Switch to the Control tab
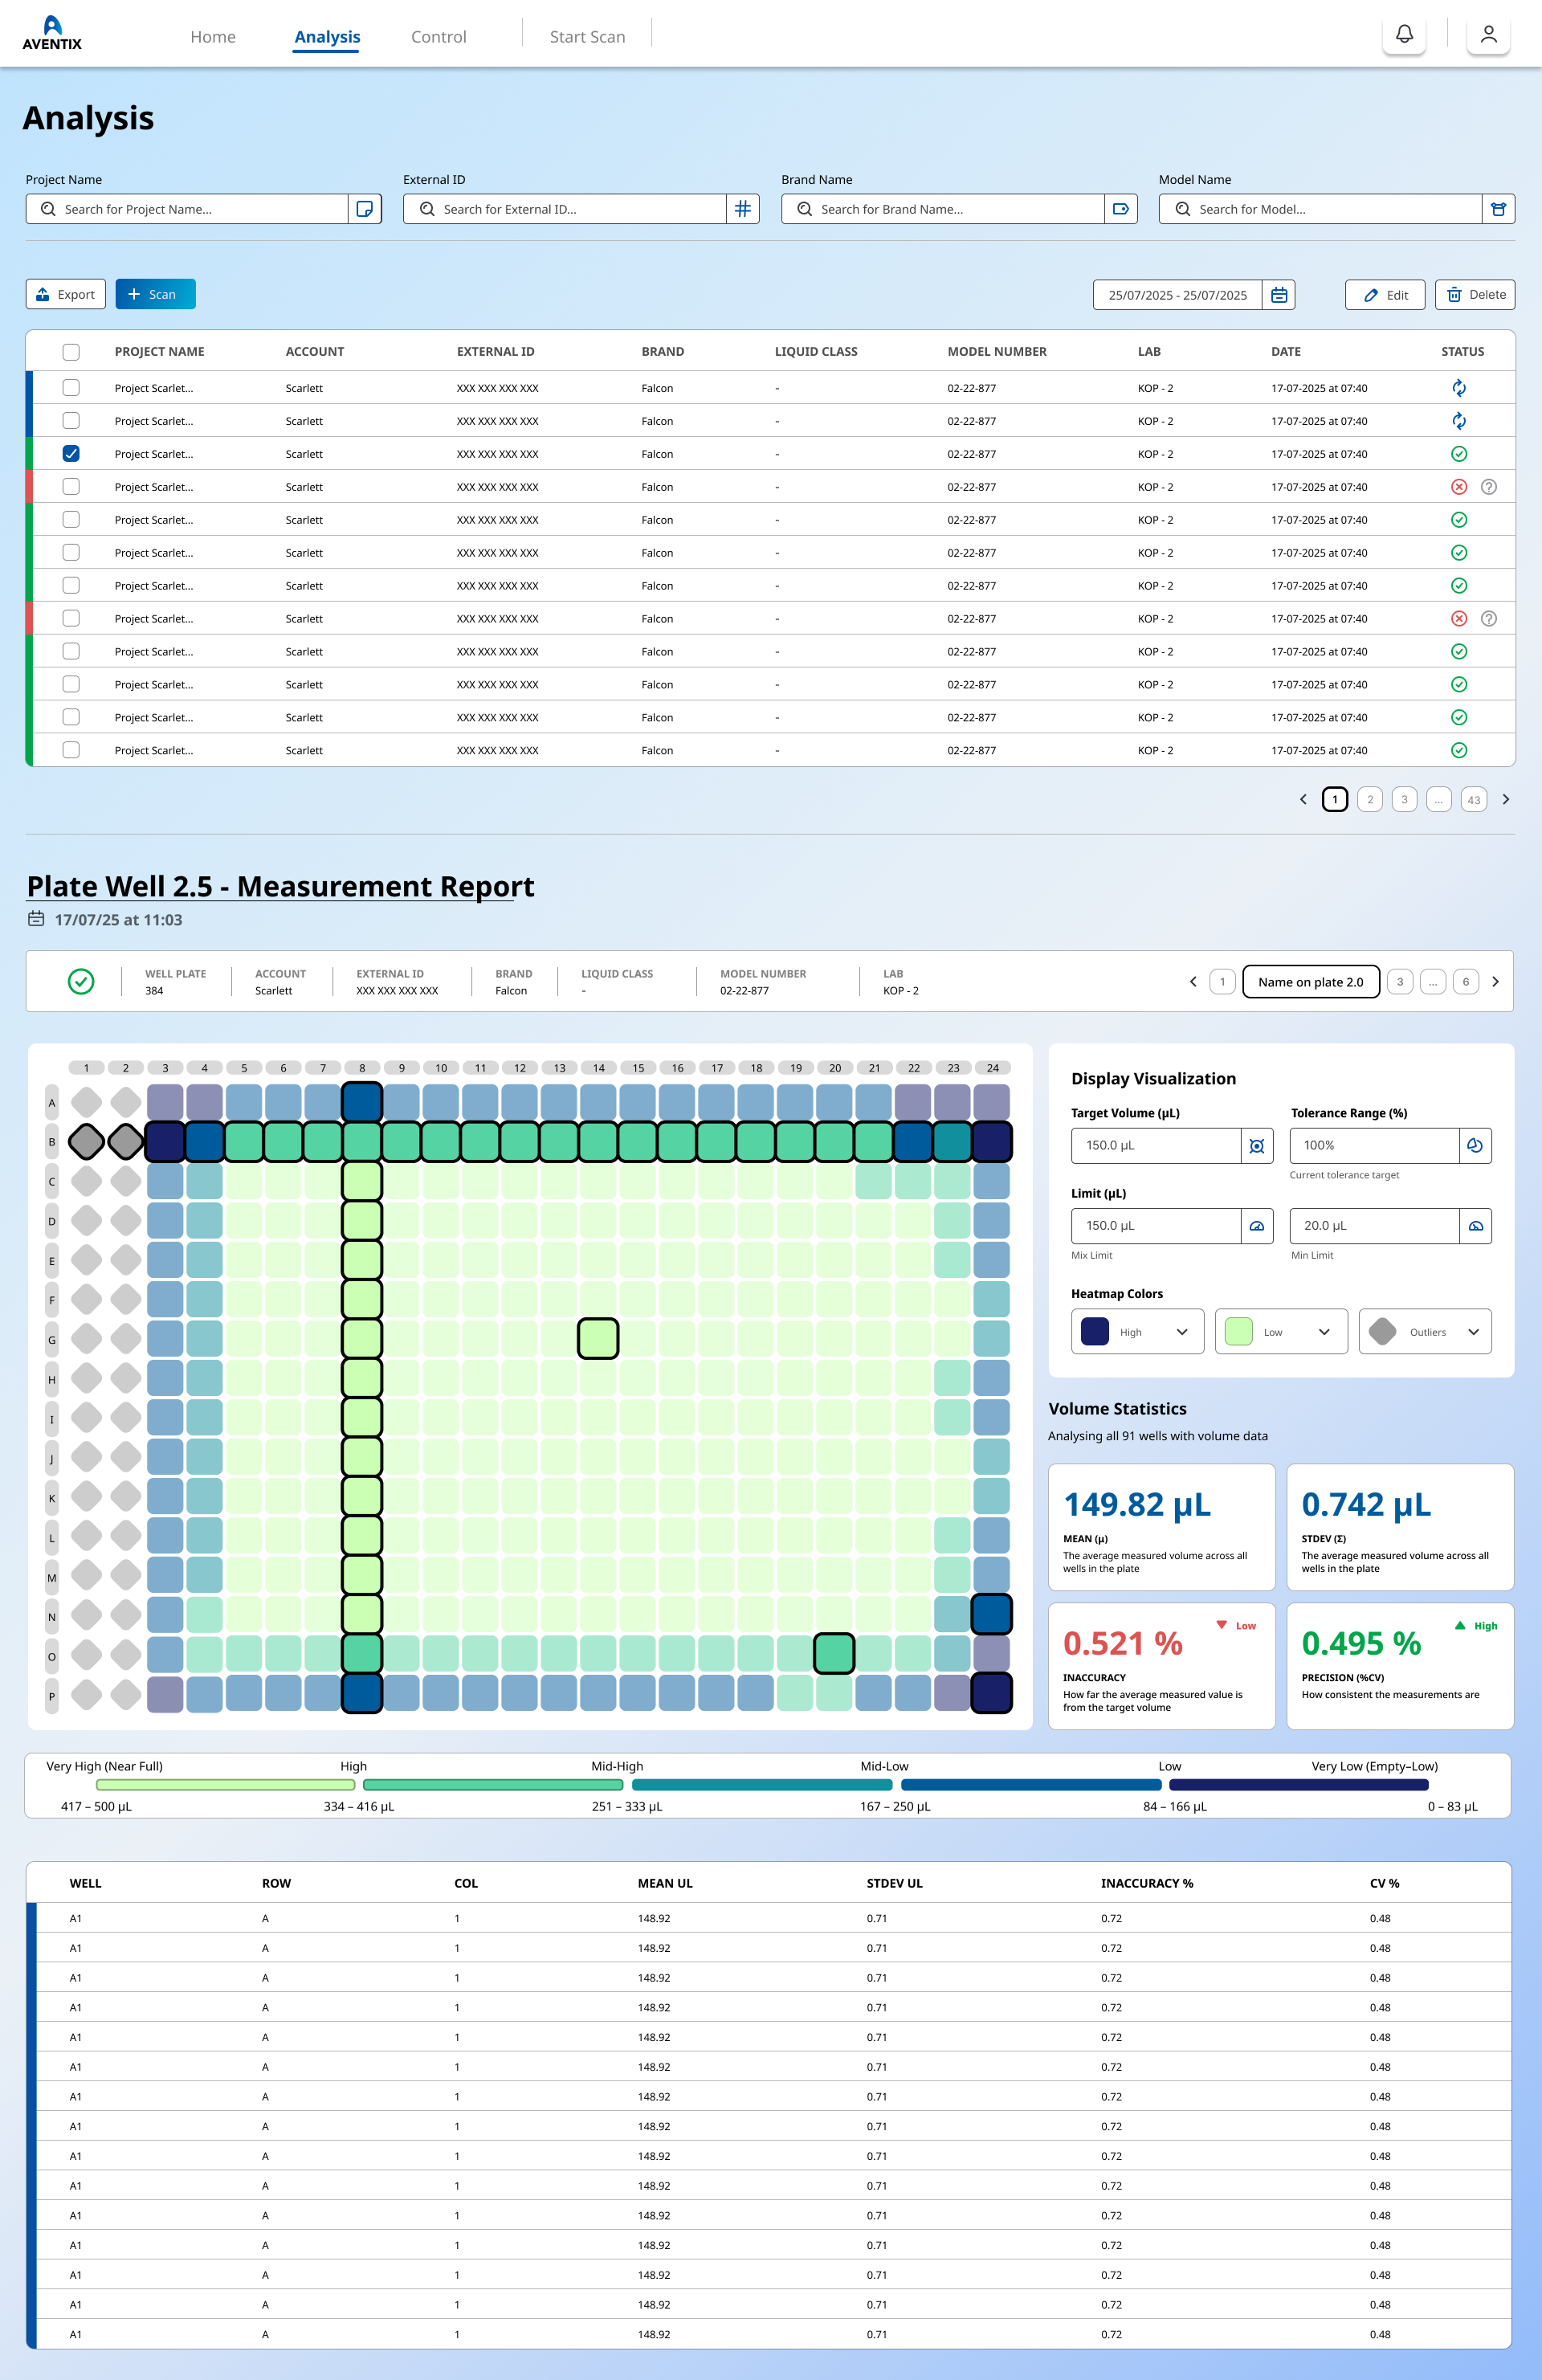Image resolution: width=1542 pixels, height=2380 pixels. pos(438,37)
